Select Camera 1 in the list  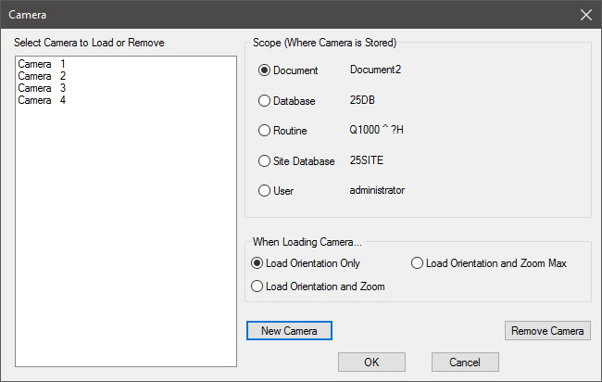coord(42,64)
